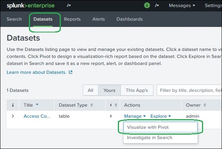Select the This App's filter toggle
Screen dimensions: 222x149
point(137,90)
